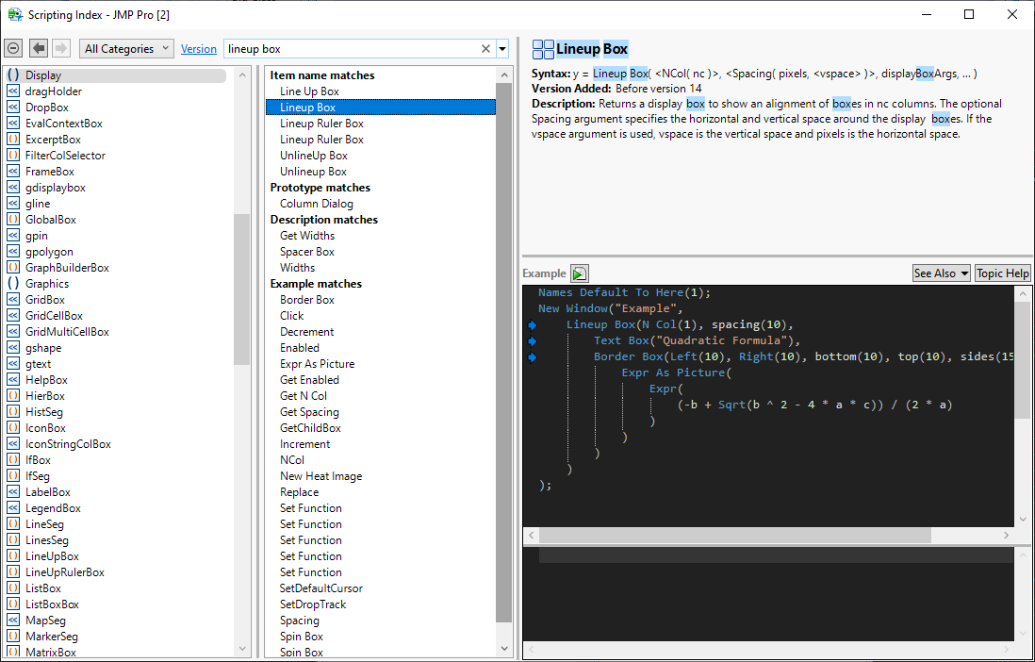This screenshot has width=1035, height=662.
Task: Go back with the left arrow button
Action: coord(39,48)
